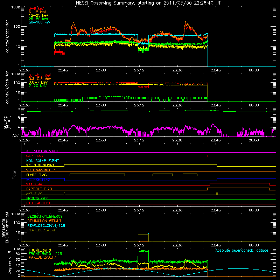Click the MAX_DET_VS_TOT legend label
Image resolution: width=280 pixels, height=280 pixels.
[x=43, y=257]
